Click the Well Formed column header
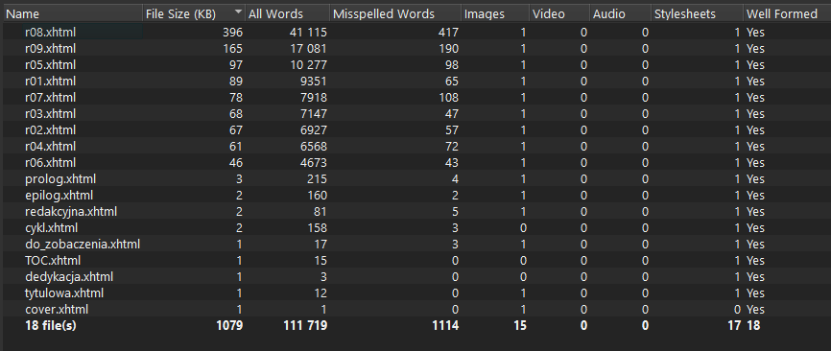The width and height of the screenshot is (831, 351). click(x=787, y=14)
